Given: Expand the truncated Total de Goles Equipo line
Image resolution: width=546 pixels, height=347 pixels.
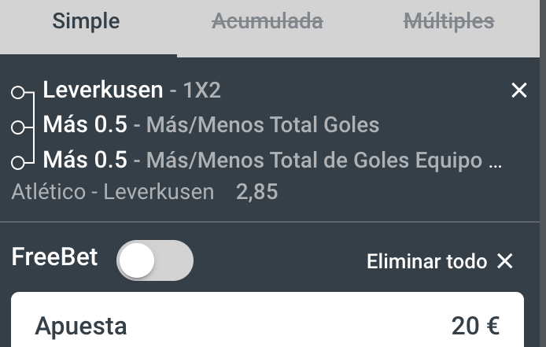Looking at the screenshot, I should 272,161.
